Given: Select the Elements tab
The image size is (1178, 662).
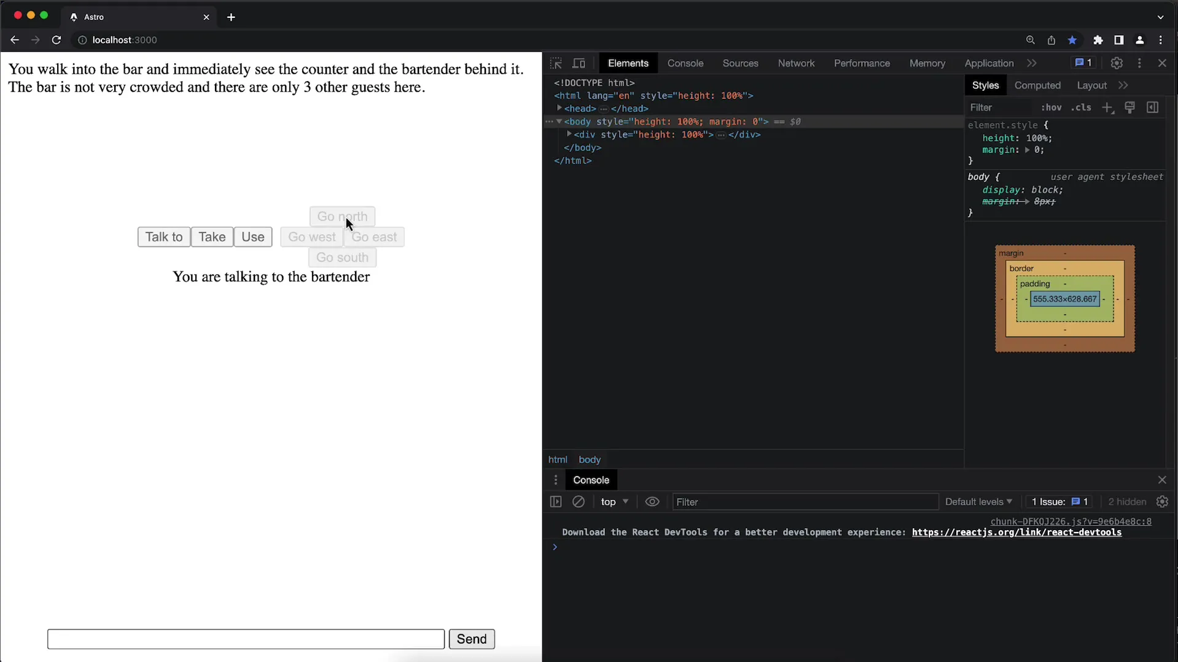Looking at the screenshot, I should coord(628,63).
